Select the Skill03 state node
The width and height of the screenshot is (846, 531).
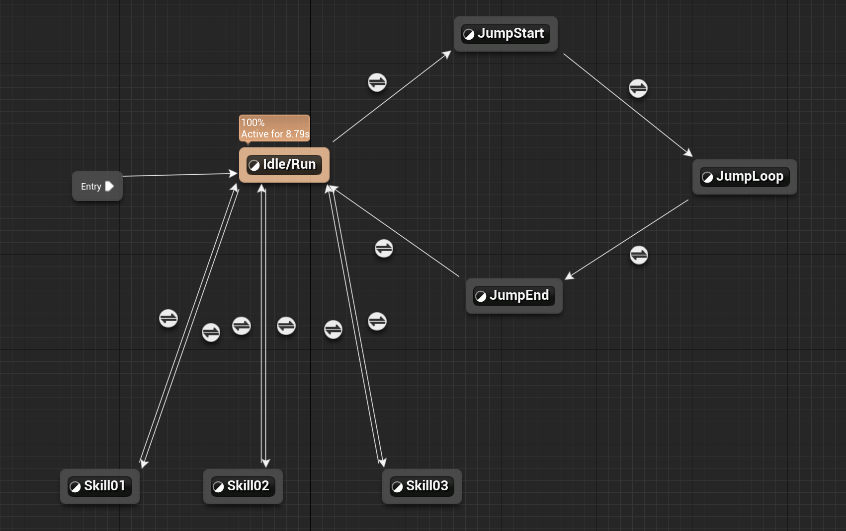[422, 486]
